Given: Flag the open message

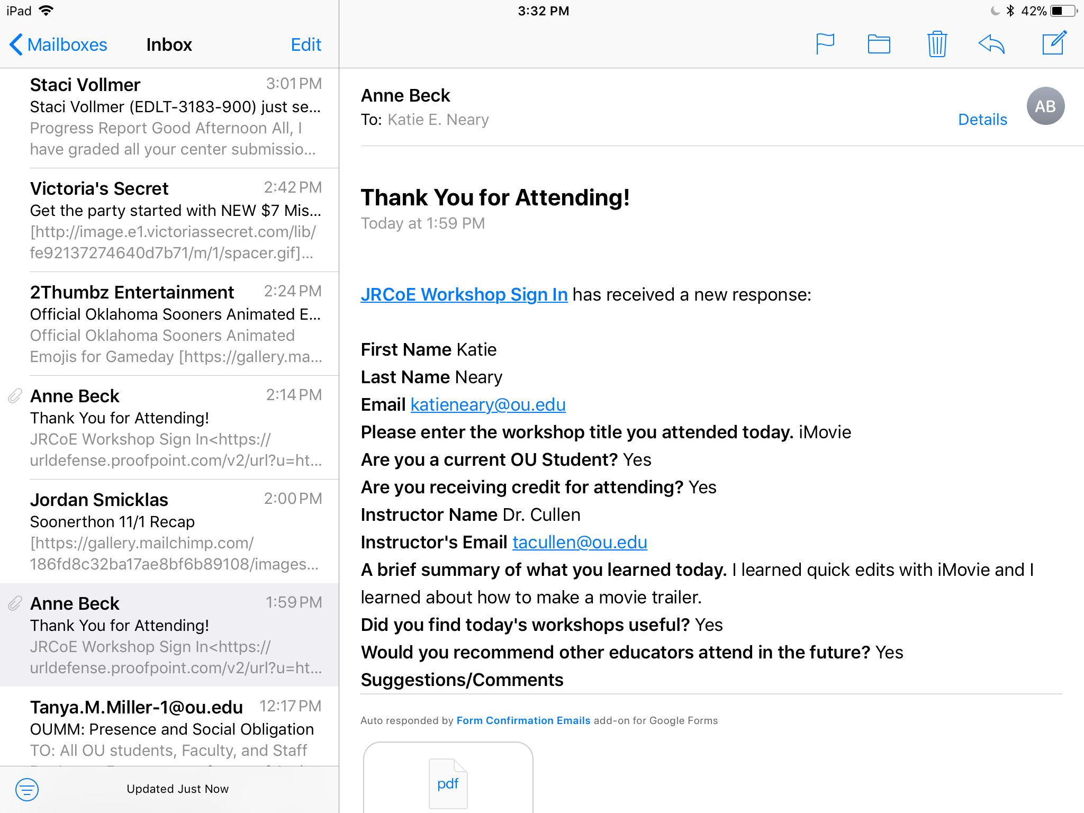Looking at the screenshot, I should pos(825,44).
